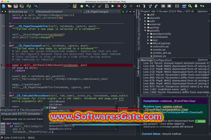
Task: Open a file with the folder icon
Action: [x=10, y=6]
